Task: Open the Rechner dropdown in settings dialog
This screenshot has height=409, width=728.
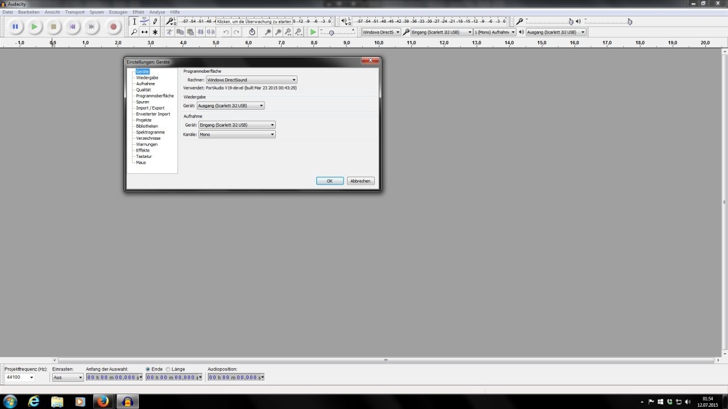Action: [x=251, y=80]
